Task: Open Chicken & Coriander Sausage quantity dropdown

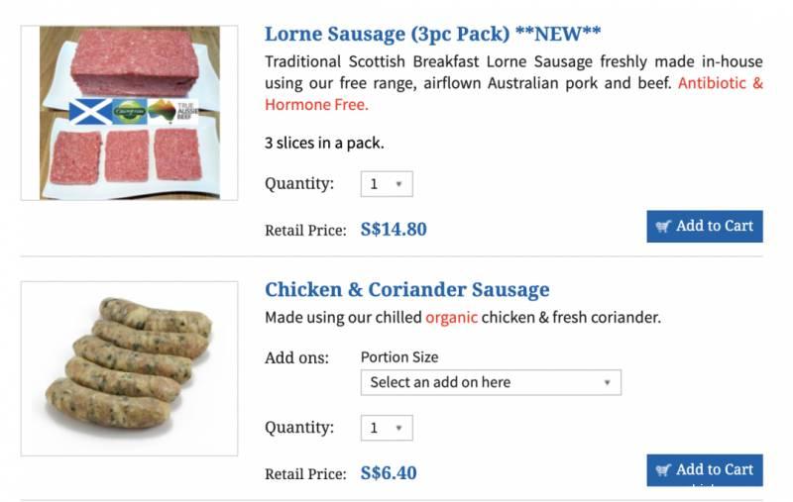Action: [387, 428]
